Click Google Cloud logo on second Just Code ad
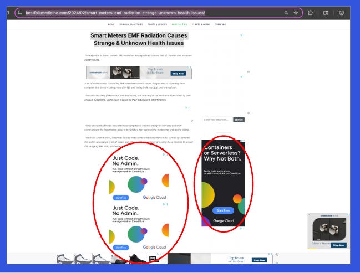360x273 pixels. click(154, 247)
